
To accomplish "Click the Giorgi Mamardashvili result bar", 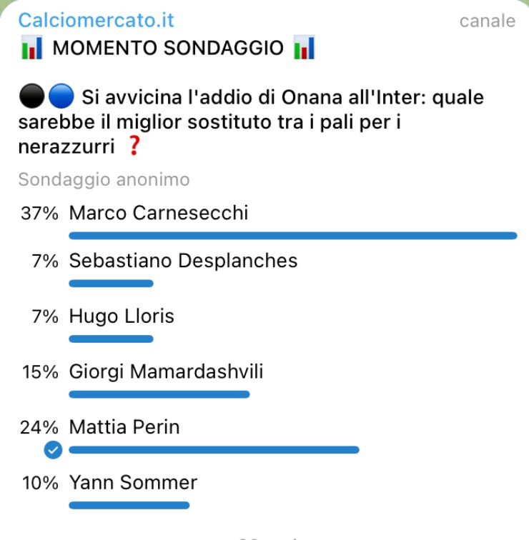I will (x=159, y=394).
